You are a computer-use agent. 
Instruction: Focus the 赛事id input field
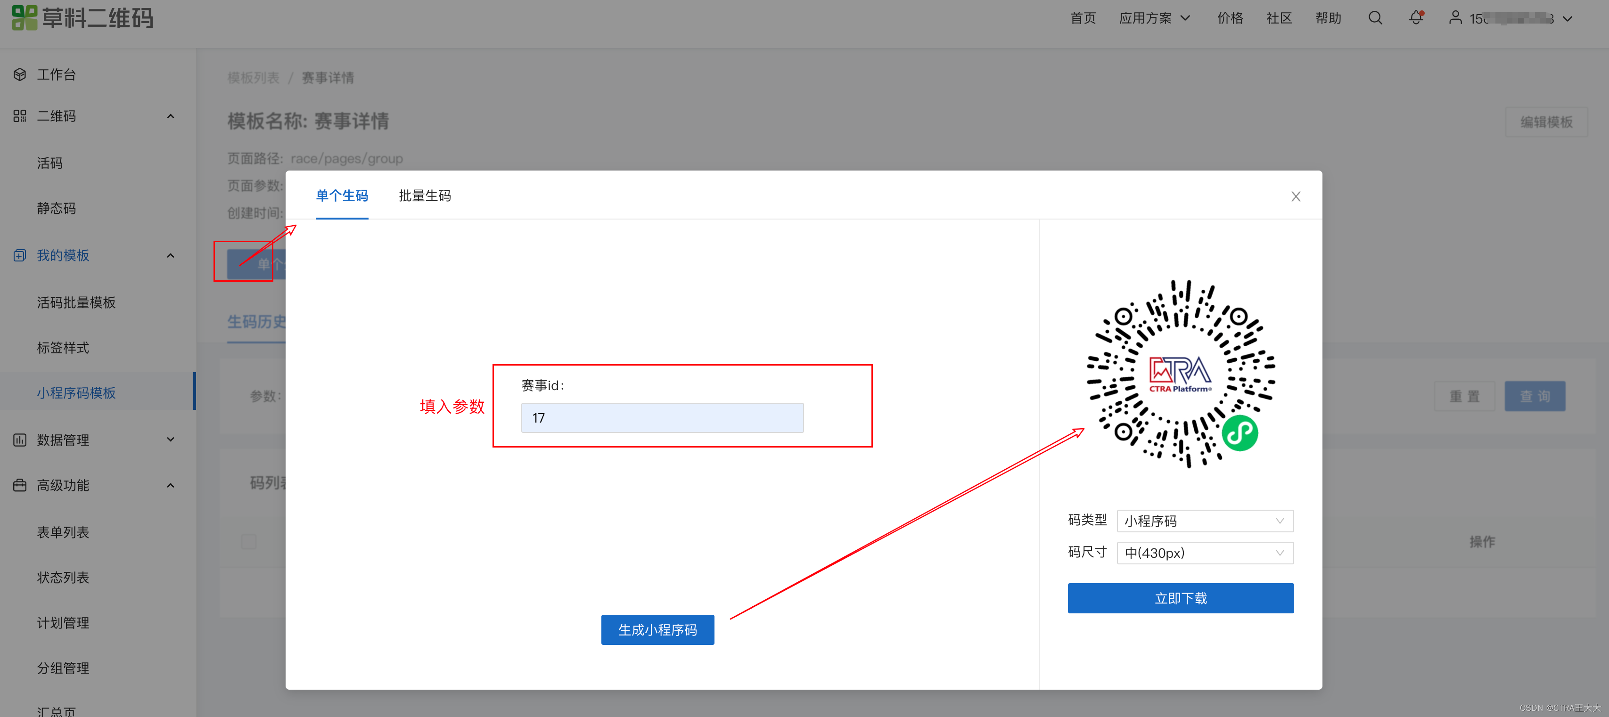(662, 417)
